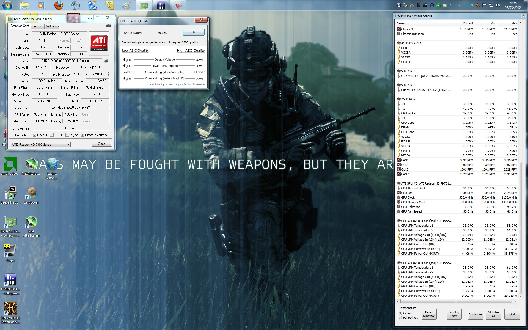This screenshot has height=330, width=528.
Task: Click the HWiNFO64 horizontal scrollbar
Action: pyautogui.click(x=457, y=301)
